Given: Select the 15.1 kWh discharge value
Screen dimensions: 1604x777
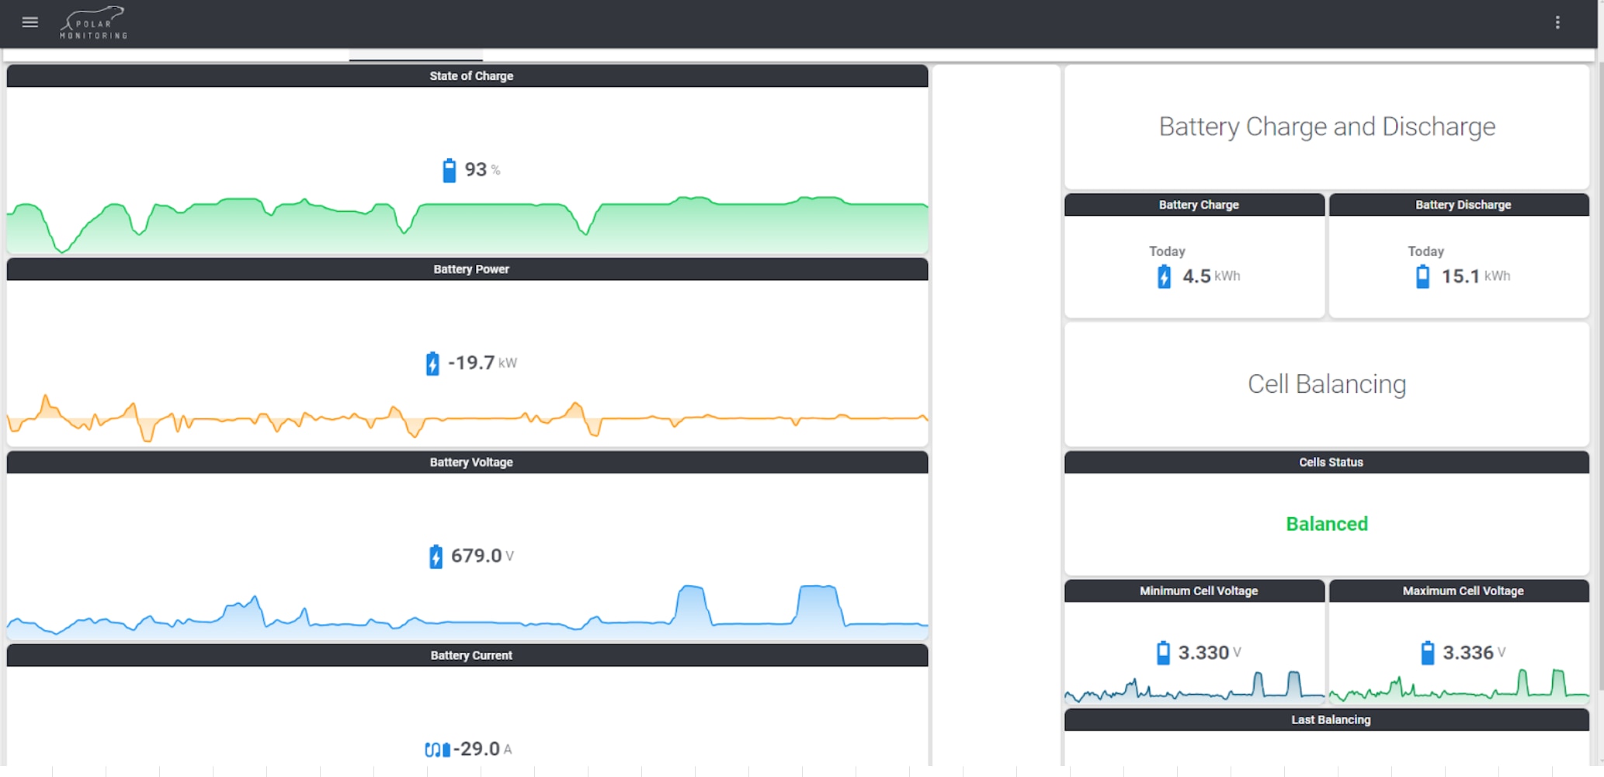Looking at the screenshot, I should pos(1460,276).
